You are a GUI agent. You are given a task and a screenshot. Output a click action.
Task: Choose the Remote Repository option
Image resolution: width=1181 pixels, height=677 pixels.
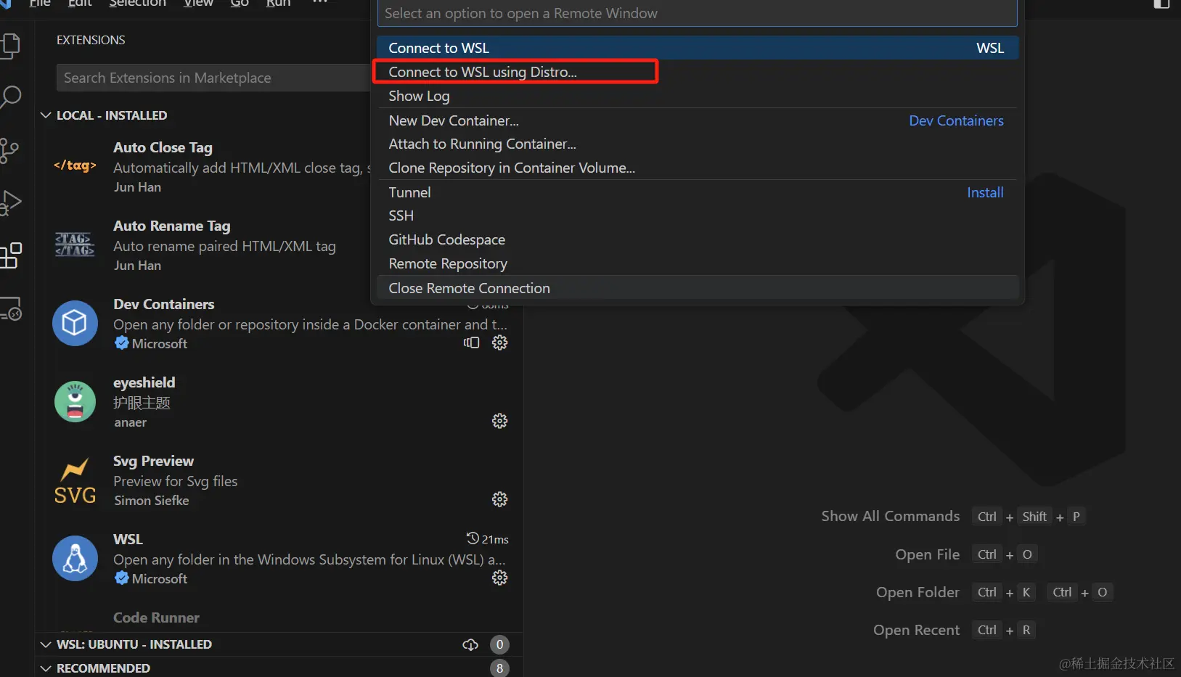(x=698, y=263)
